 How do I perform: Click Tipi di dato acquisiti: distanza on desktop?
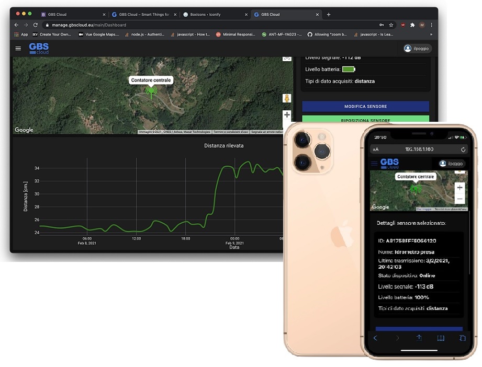(340, 82)
